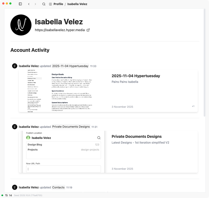Click the sync peers icon in status bar
The width and height of the screenshot is (209, 198).
point(6,195)
